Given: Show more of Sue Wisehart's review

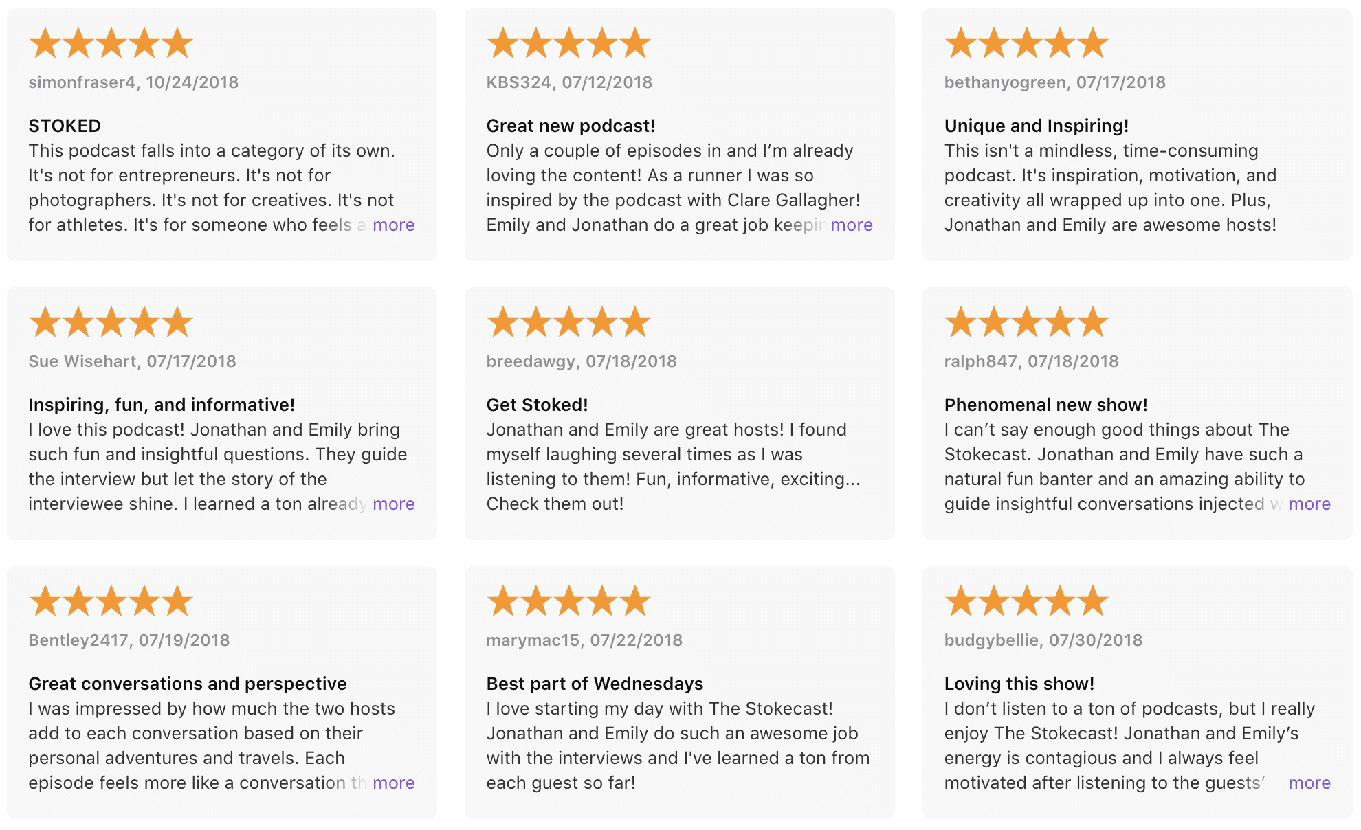Looking at the screenshot, I should tap(393, 504).
